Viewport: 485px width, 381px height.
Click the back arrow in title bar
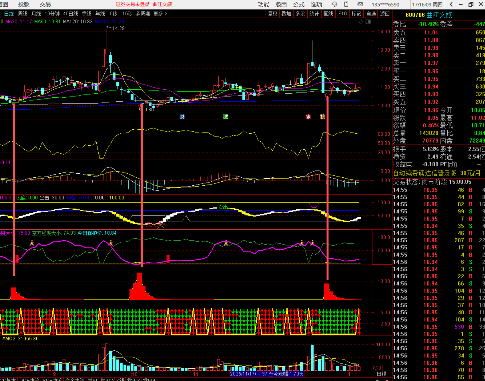point(451,4)
